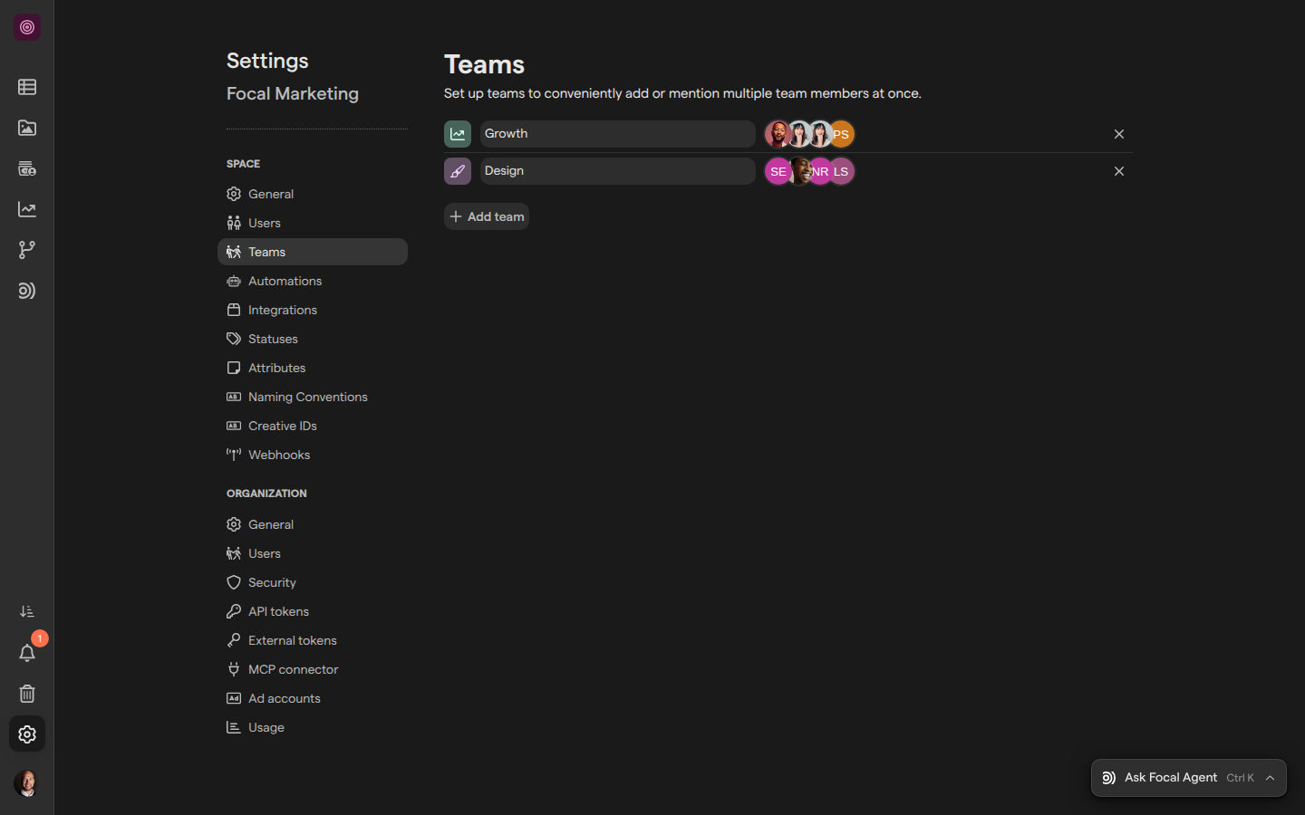
Task: Open Usage settings
Action: pyautogui.click(x=313, y=727)
